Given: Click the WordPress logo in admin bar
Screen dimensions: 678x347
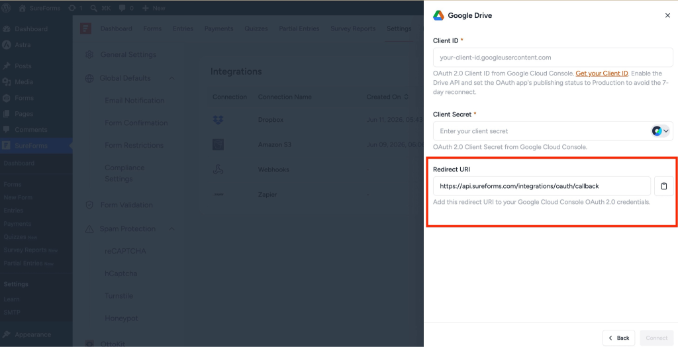Looking at the screenshot, I should (x=6, y=8).
